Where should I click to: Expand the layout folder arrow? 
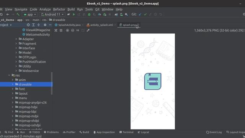click(13, 94)
